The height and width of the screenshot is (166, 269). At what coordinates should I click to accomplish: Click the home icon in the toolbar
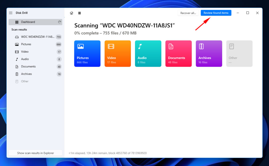pos(72,13)
